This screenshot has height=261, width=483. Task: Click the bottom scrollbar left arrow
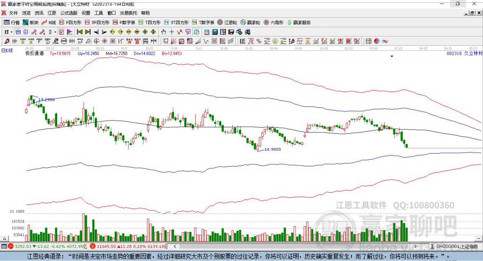tap(175, 246)
